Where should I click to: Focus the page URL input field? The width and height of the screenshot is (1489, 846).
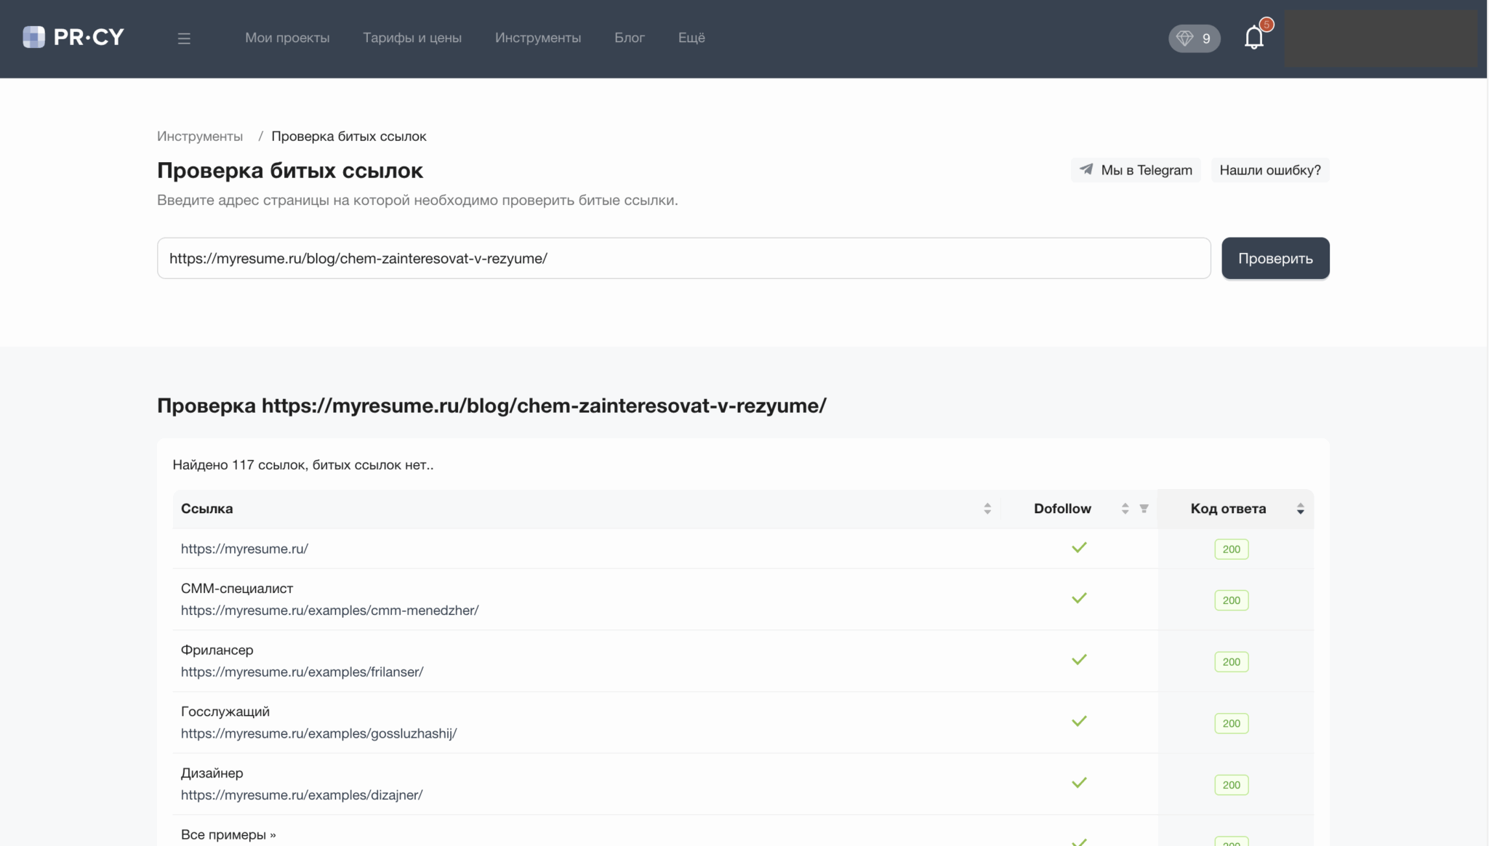click(683, 258)
